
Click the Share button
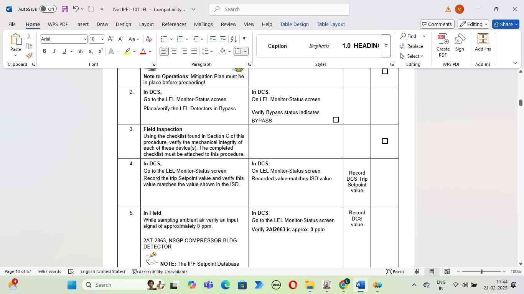tap(506, 24)
